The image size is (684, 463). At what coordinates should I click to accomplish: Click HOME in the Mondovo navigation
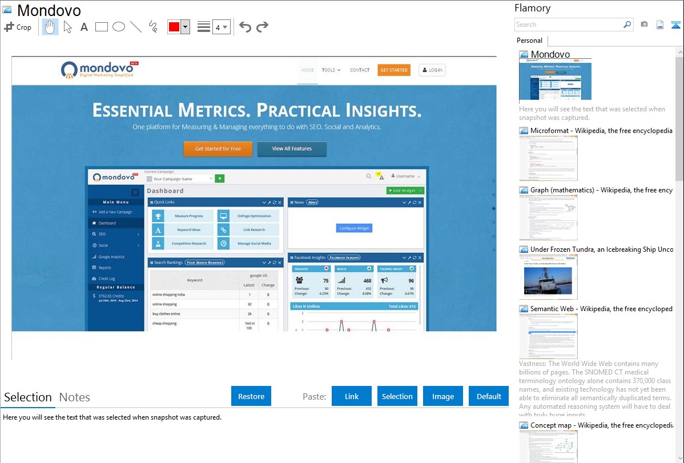308,70
